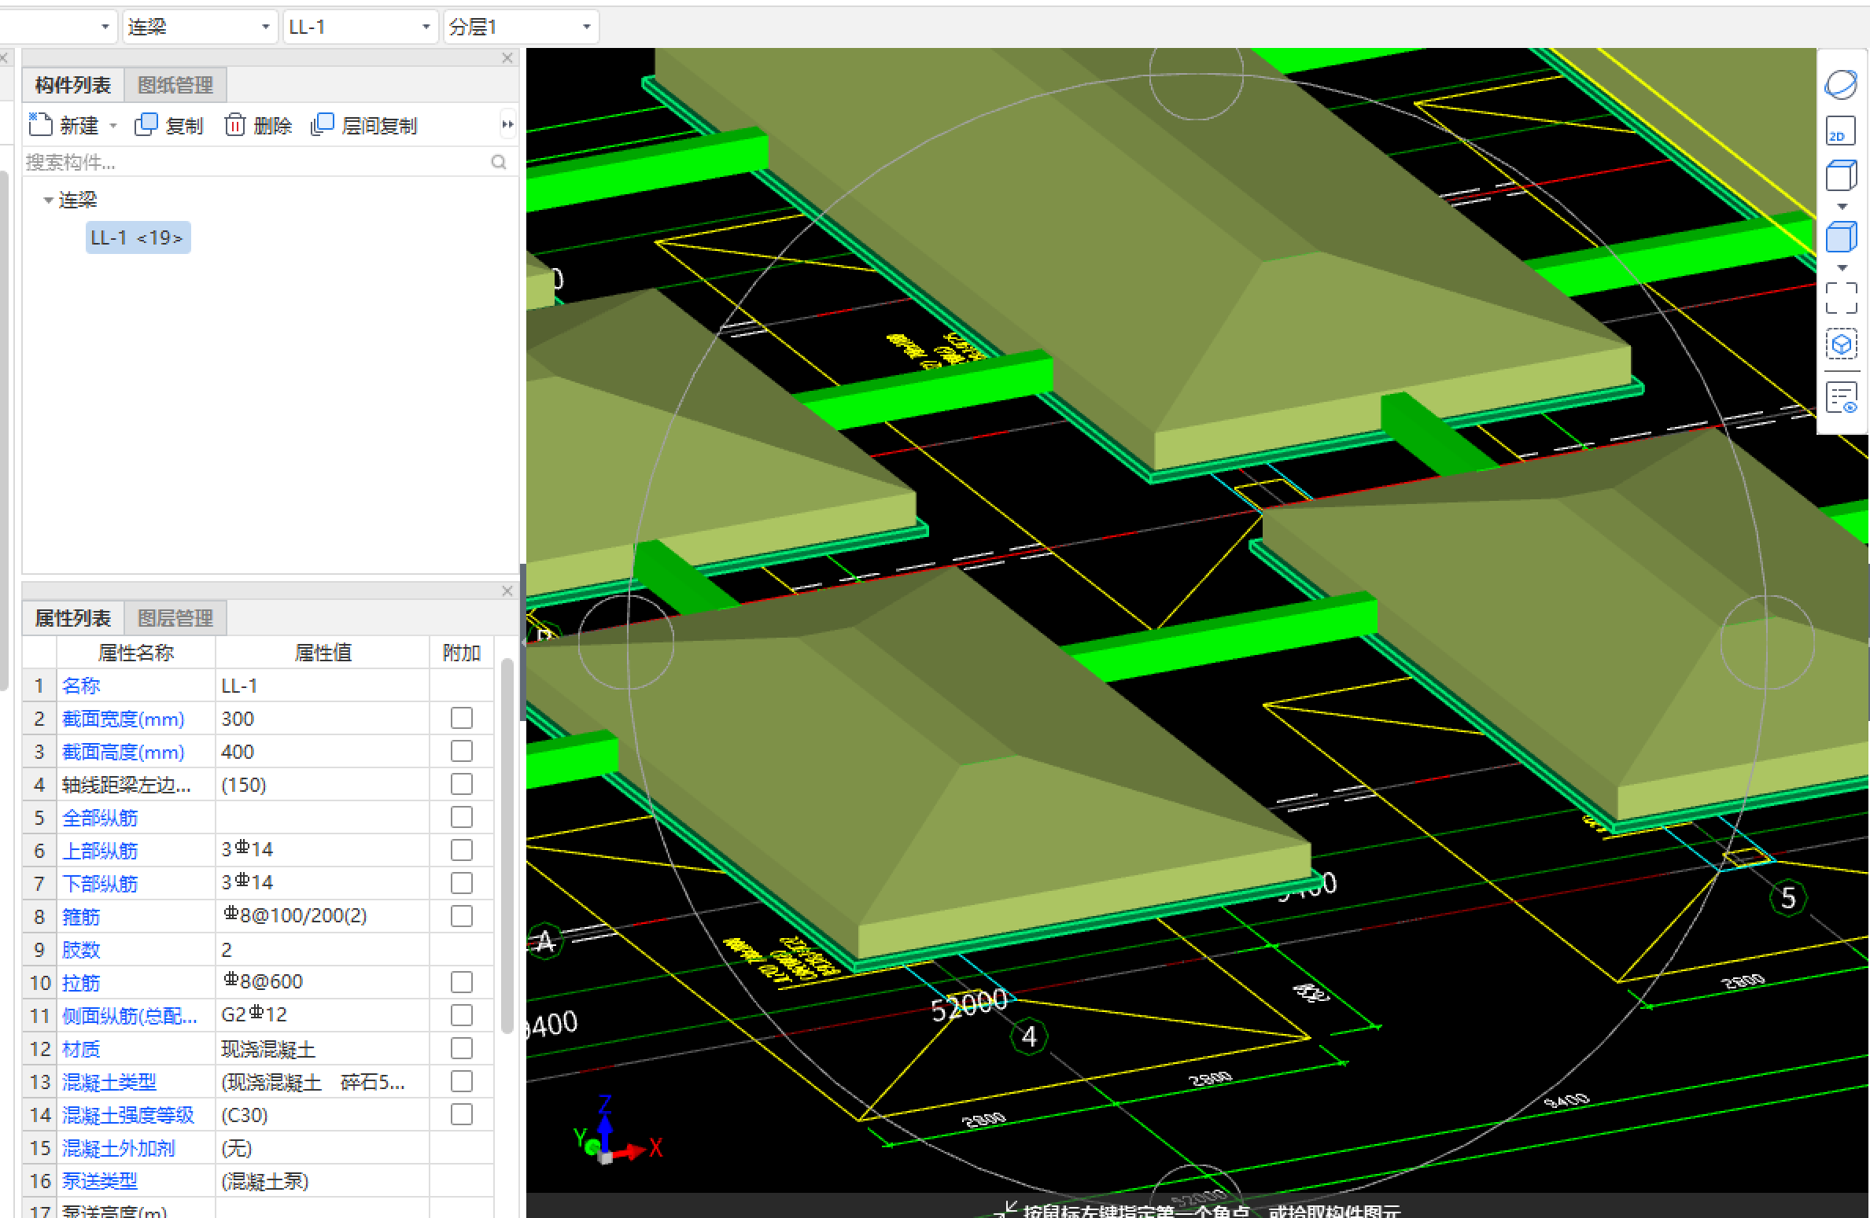The width and height of the screenshot is (1870, 1218).
Task: Open the 分层1 layer dropdown
Action: coord(521,27)
